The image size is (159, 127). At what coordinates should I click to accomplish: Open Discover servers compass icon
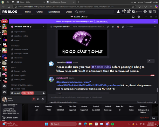coord(4,92)
